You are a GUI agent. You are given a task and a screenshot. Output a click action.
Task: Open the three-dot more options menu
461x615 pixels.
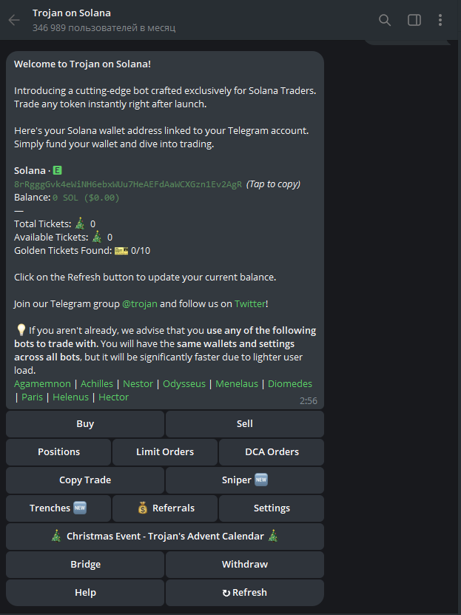[x=440, y=20]
